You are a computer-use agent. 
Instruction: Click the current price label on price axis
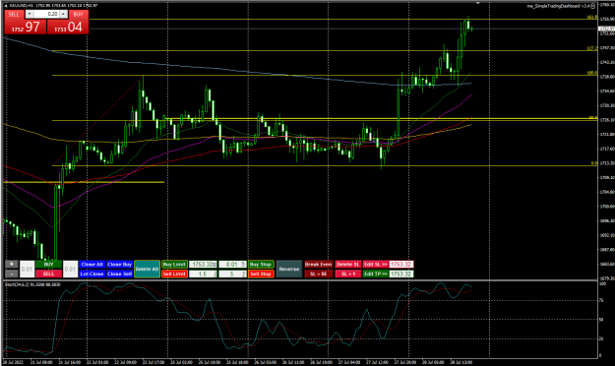(x=606, y=30)
